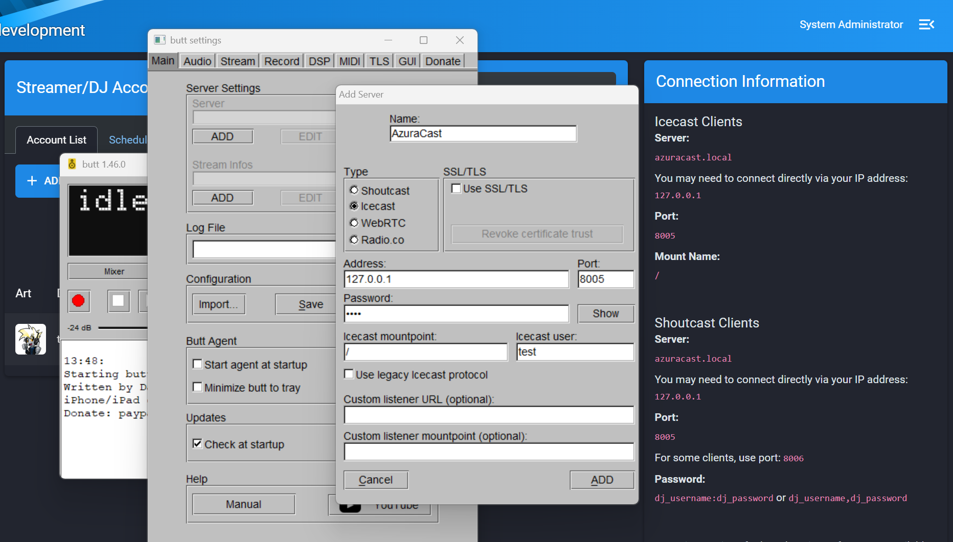Click the butt settings window title icon

coord(160,40)
